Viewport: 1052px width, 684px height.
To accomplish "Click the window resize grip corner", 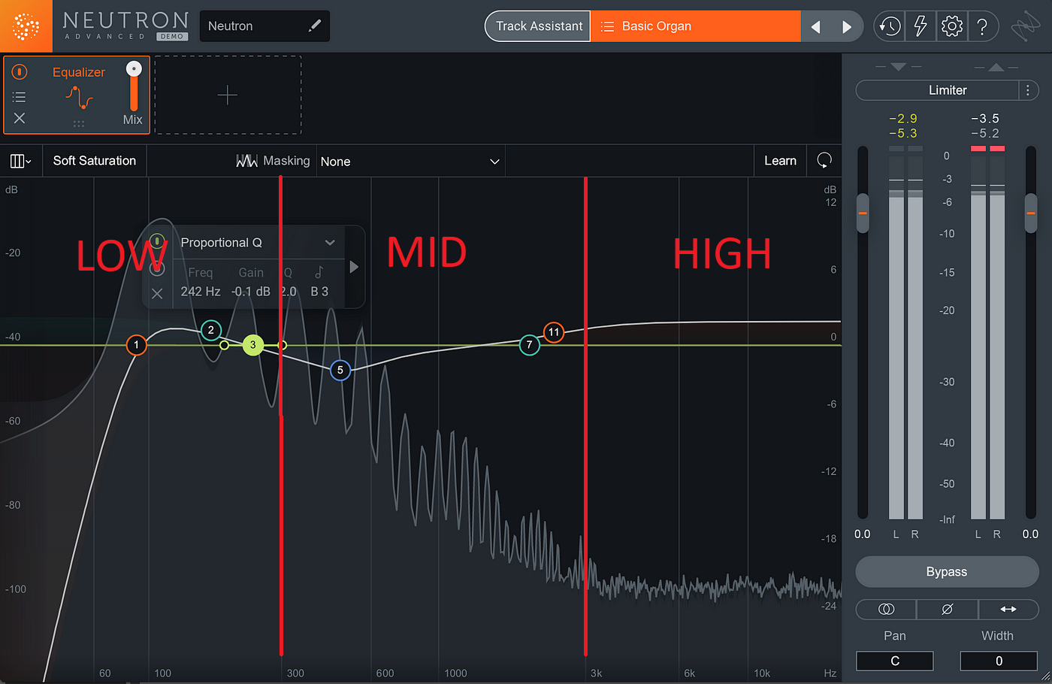I will point(1045,677).
